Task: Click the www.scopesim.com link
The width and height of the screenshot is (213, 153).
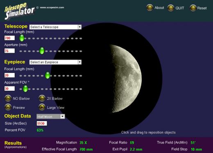Action: [x=52, y=7]
